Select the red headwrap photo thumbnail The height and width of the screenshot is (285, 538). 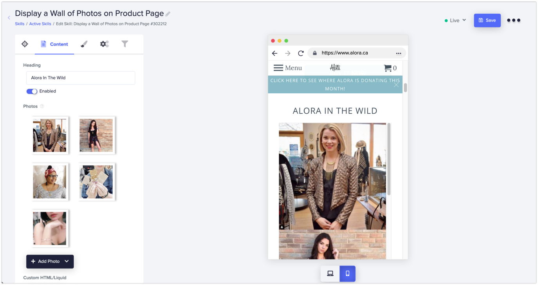[x=49, y=182]
